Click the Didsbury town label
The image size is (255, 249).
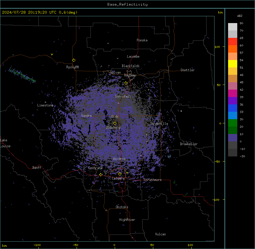coord(113,127)
